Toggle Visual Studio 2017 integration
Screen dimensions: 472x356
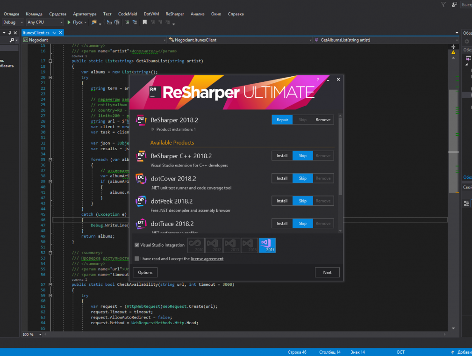267,245
